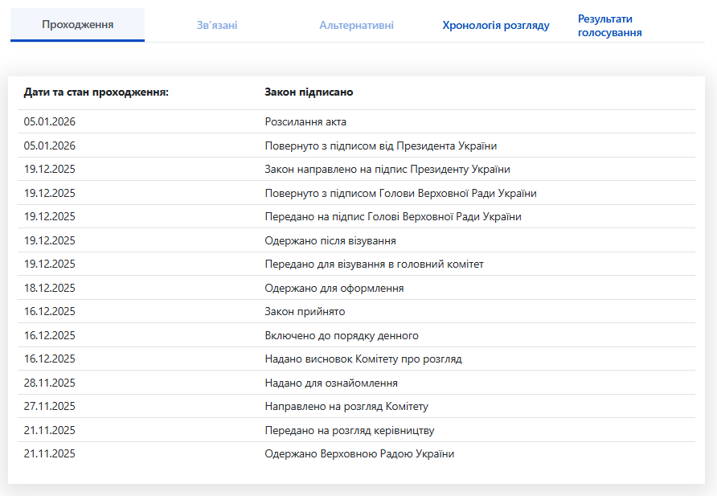717x496 pixels.
Task: Open the Хронологія розгляду tab
Action: point(496,25)
